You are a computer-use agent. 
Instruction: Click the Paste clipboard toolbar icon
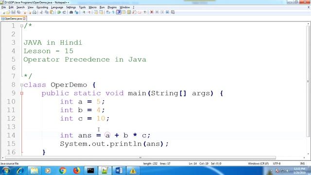pos(52,12)
